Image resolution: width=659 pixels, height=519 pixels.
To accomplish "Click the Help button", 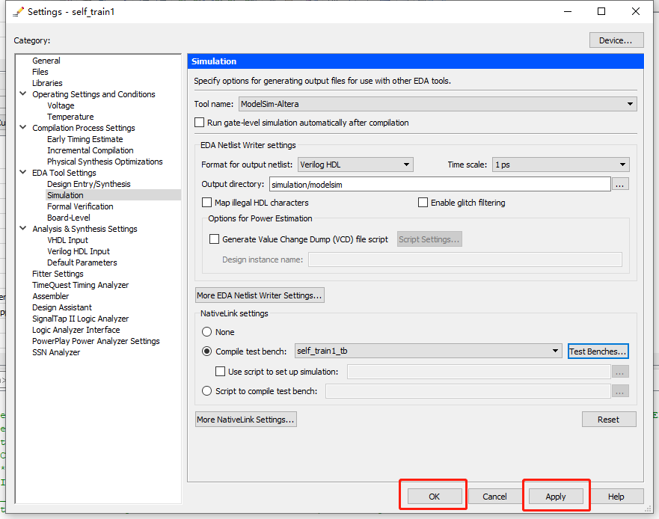I will pyautogui.click(x=616, y=497).
